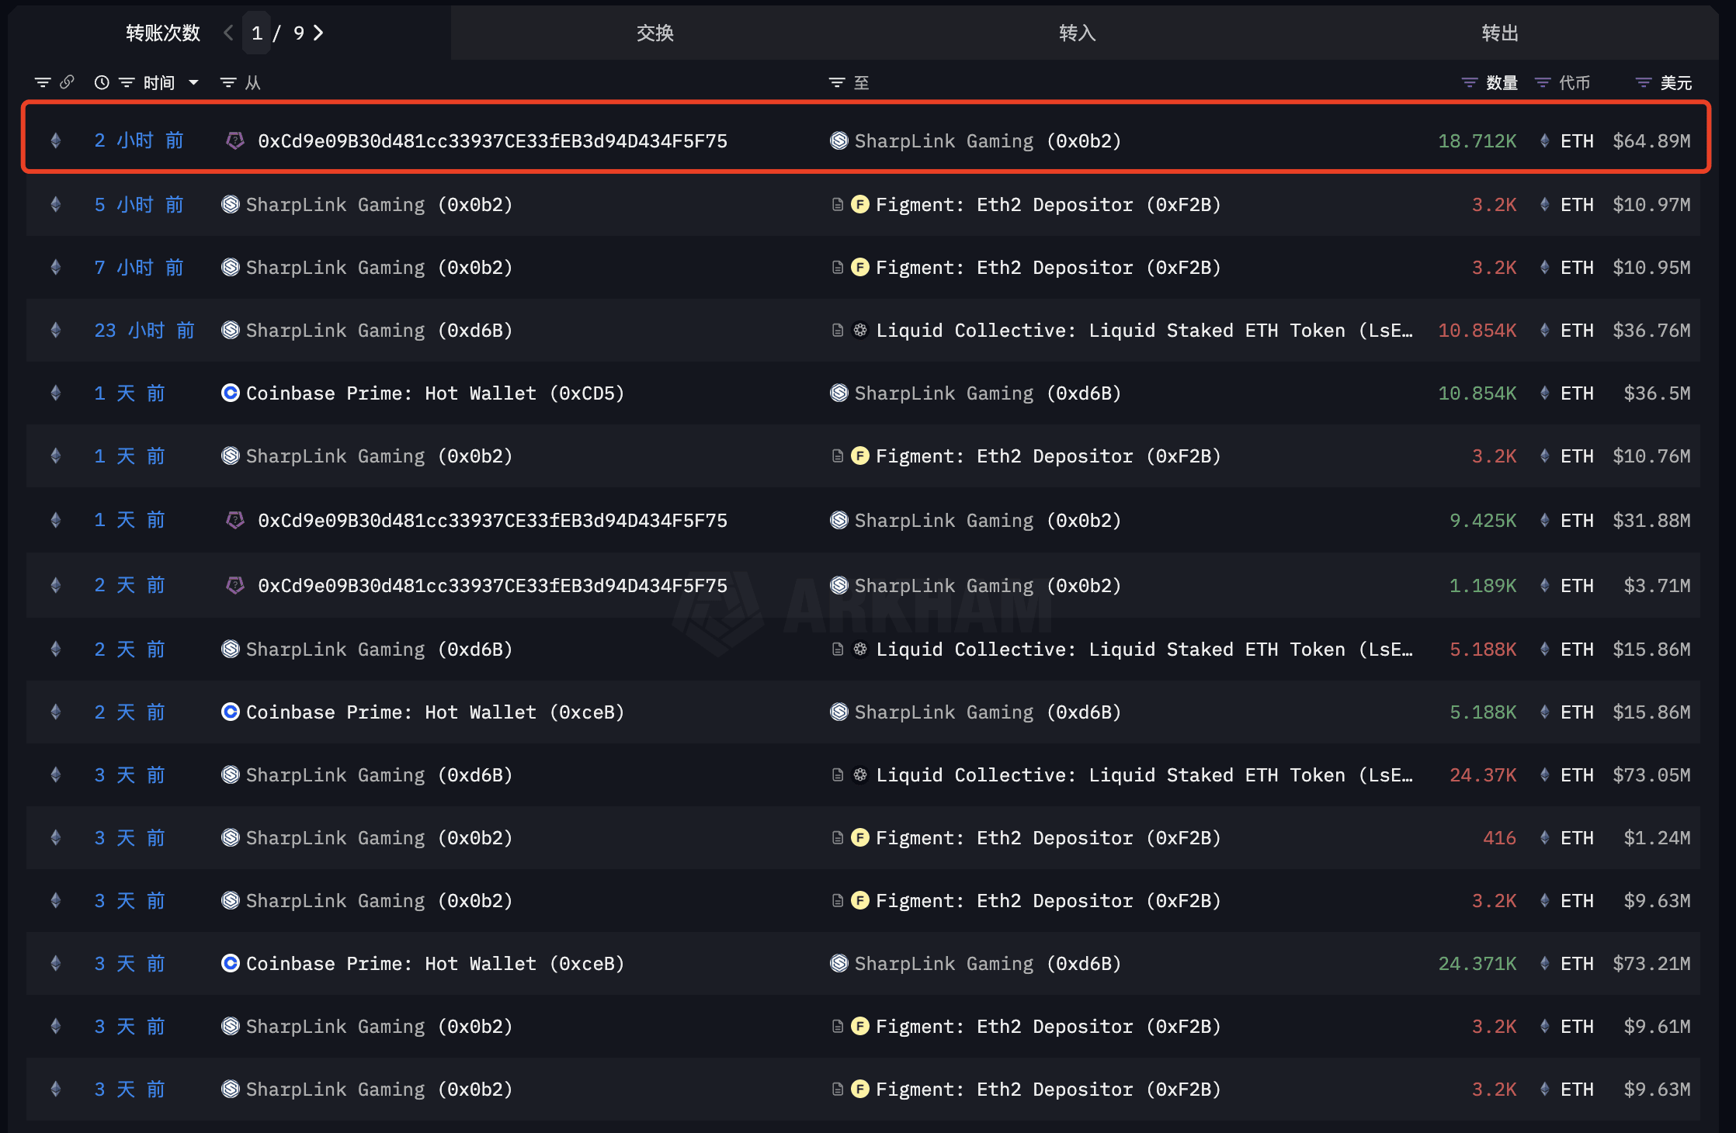Click SharpLink Gaming sender in $10.76M row
Screen dimensions: 1736x1133
379,456
